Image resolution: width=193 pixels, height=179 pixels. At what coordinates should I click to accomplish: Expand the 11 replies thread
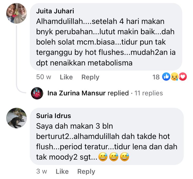coord(148,93)
